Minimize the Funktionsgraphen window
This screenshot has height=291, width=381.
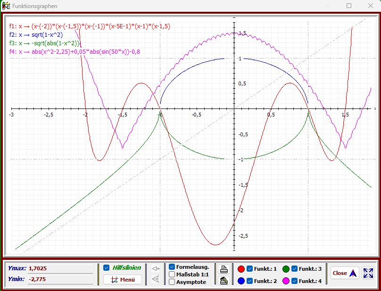(327, 6)
